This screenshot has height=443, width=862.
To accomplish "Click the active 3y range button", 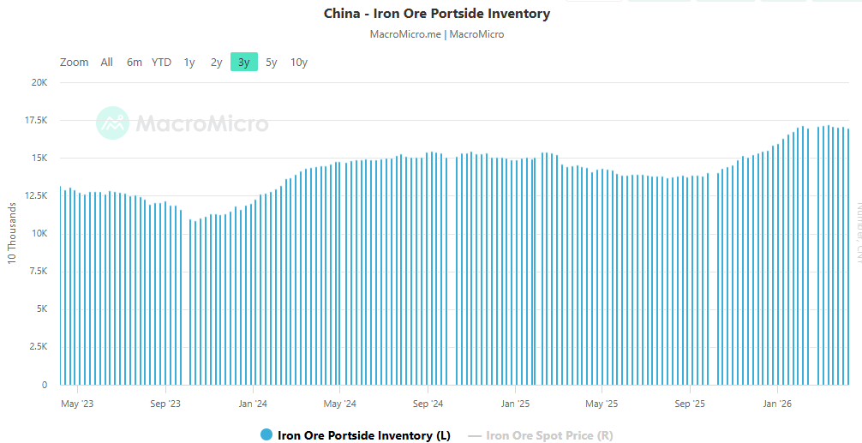I will 244,62.
